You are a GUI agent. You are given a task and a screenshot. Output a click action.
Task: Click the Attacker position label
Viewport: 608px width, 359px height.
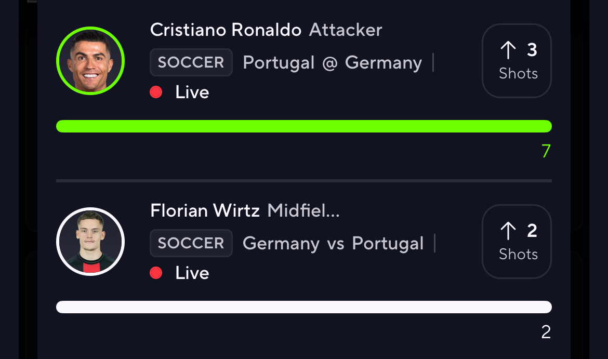[x=346, y=30]
